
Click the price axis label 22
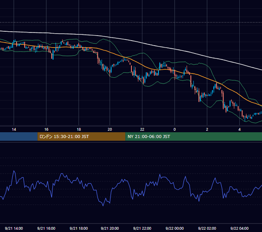(x=142, y=130)
